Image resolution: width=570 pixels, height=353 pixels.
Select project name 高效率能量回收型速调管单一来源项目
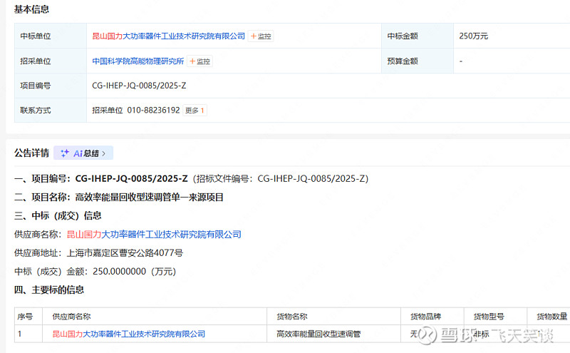[x=150, y=198]
